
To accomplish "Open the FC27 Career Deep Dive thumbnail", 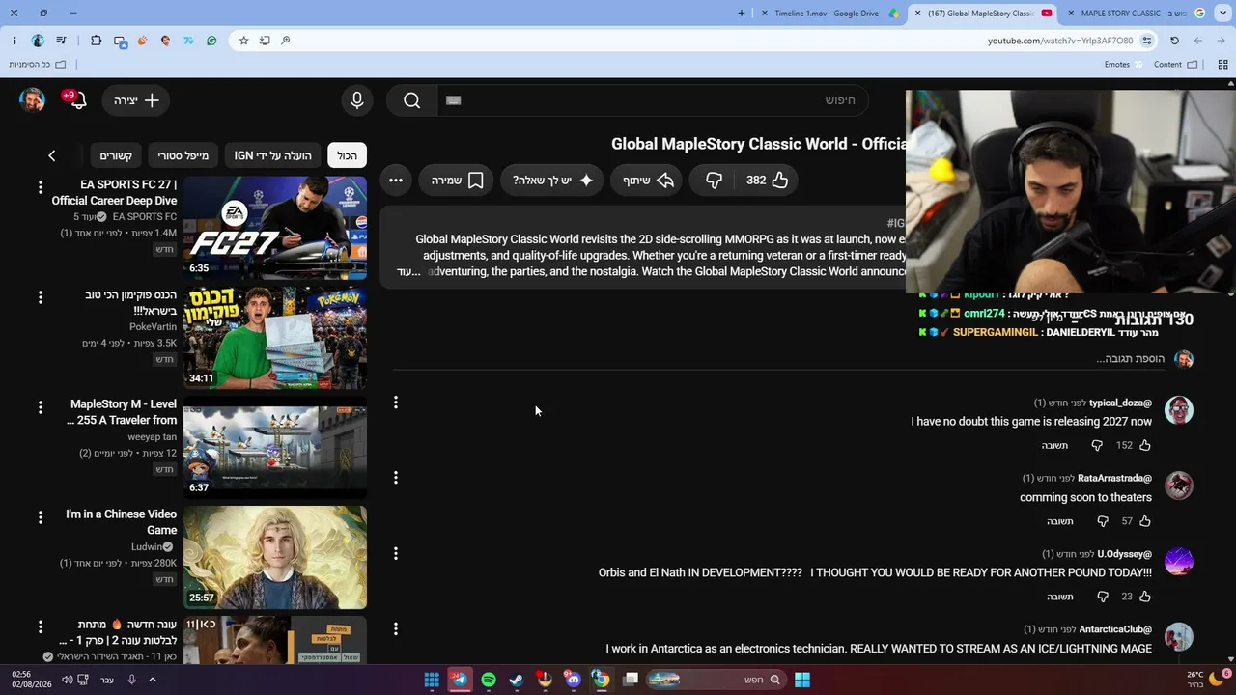I will tap(275, 228).
